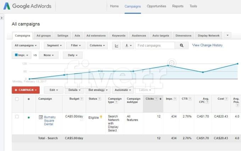Check the select-all campaigns checkbox

(17, 99)
